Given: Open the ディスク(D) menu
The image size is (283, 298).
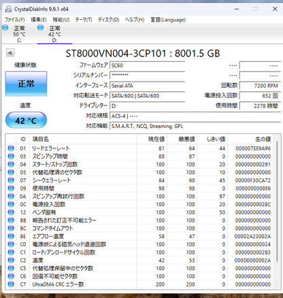Looking at the screenshot, I should [108, 20].
